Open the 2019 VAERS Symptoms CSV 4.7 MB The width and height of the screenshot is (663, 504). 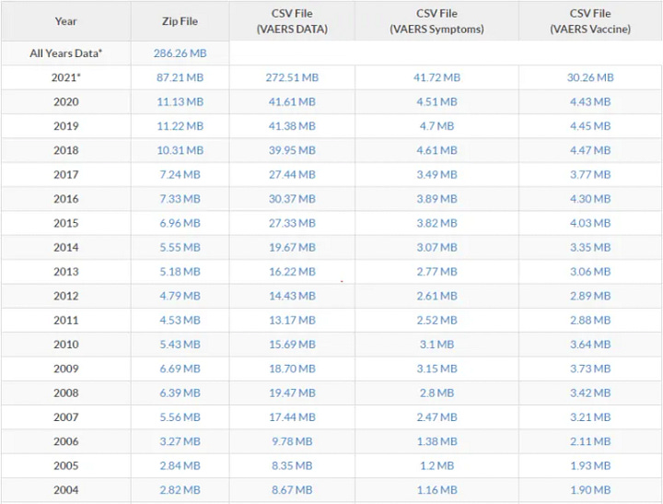coord(436,126)
